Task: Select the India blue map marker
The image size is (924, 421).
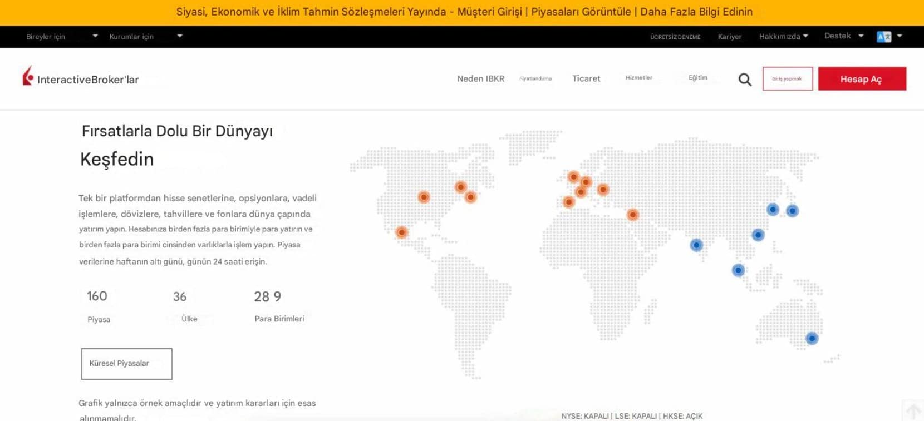Action: [696, 245]
